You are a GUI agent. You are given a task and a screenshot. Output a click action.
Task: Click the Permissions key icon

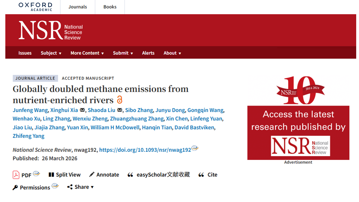tap(15, 187)
